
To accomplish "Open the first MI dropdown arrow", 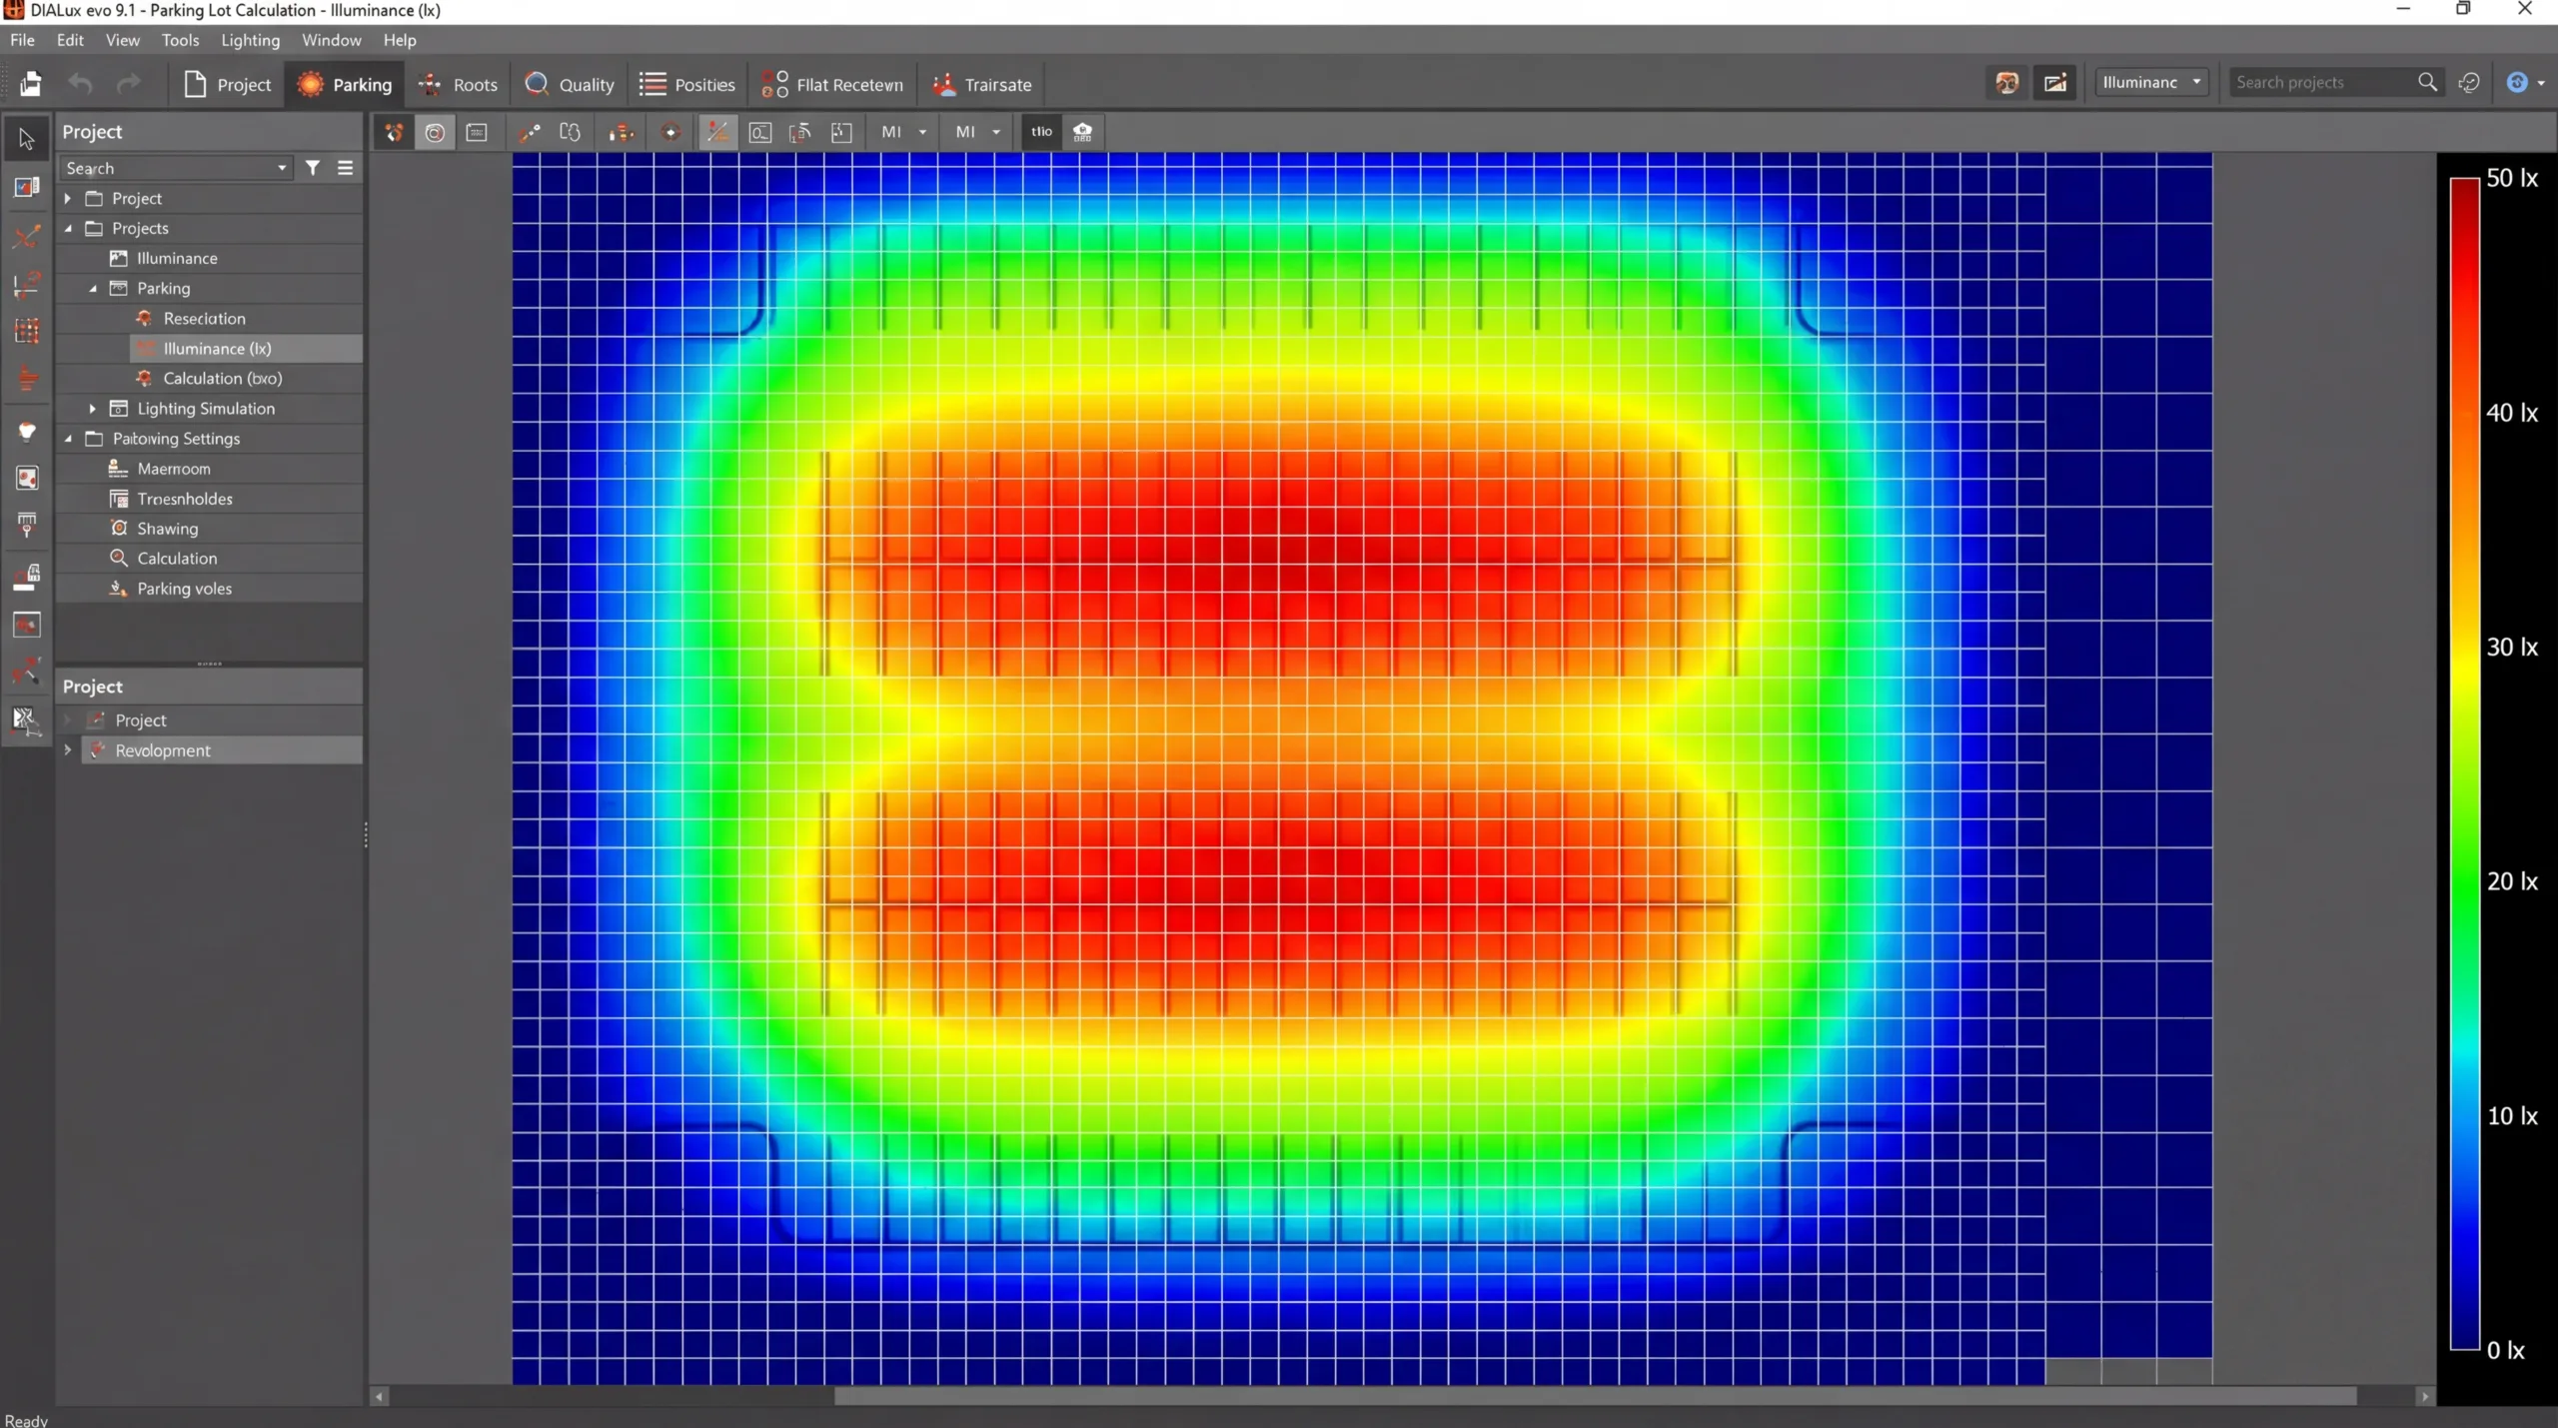I will pyautogui.click(x=922, y=132).
